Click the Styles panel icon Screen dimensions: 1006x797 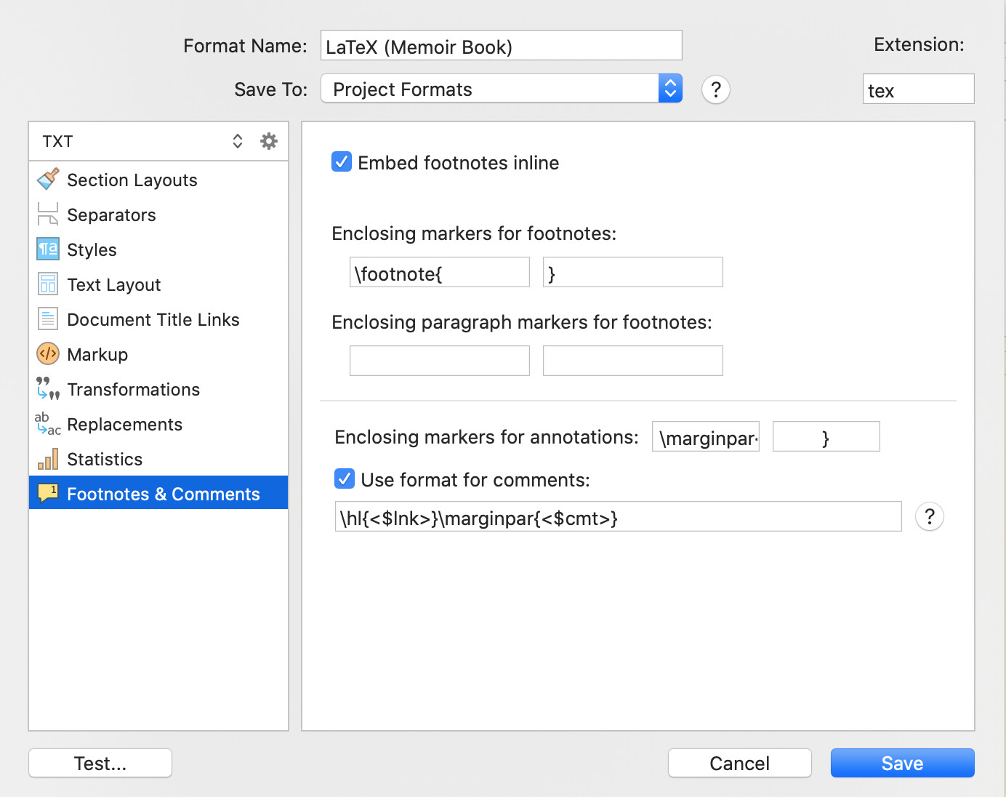point(47,249)
